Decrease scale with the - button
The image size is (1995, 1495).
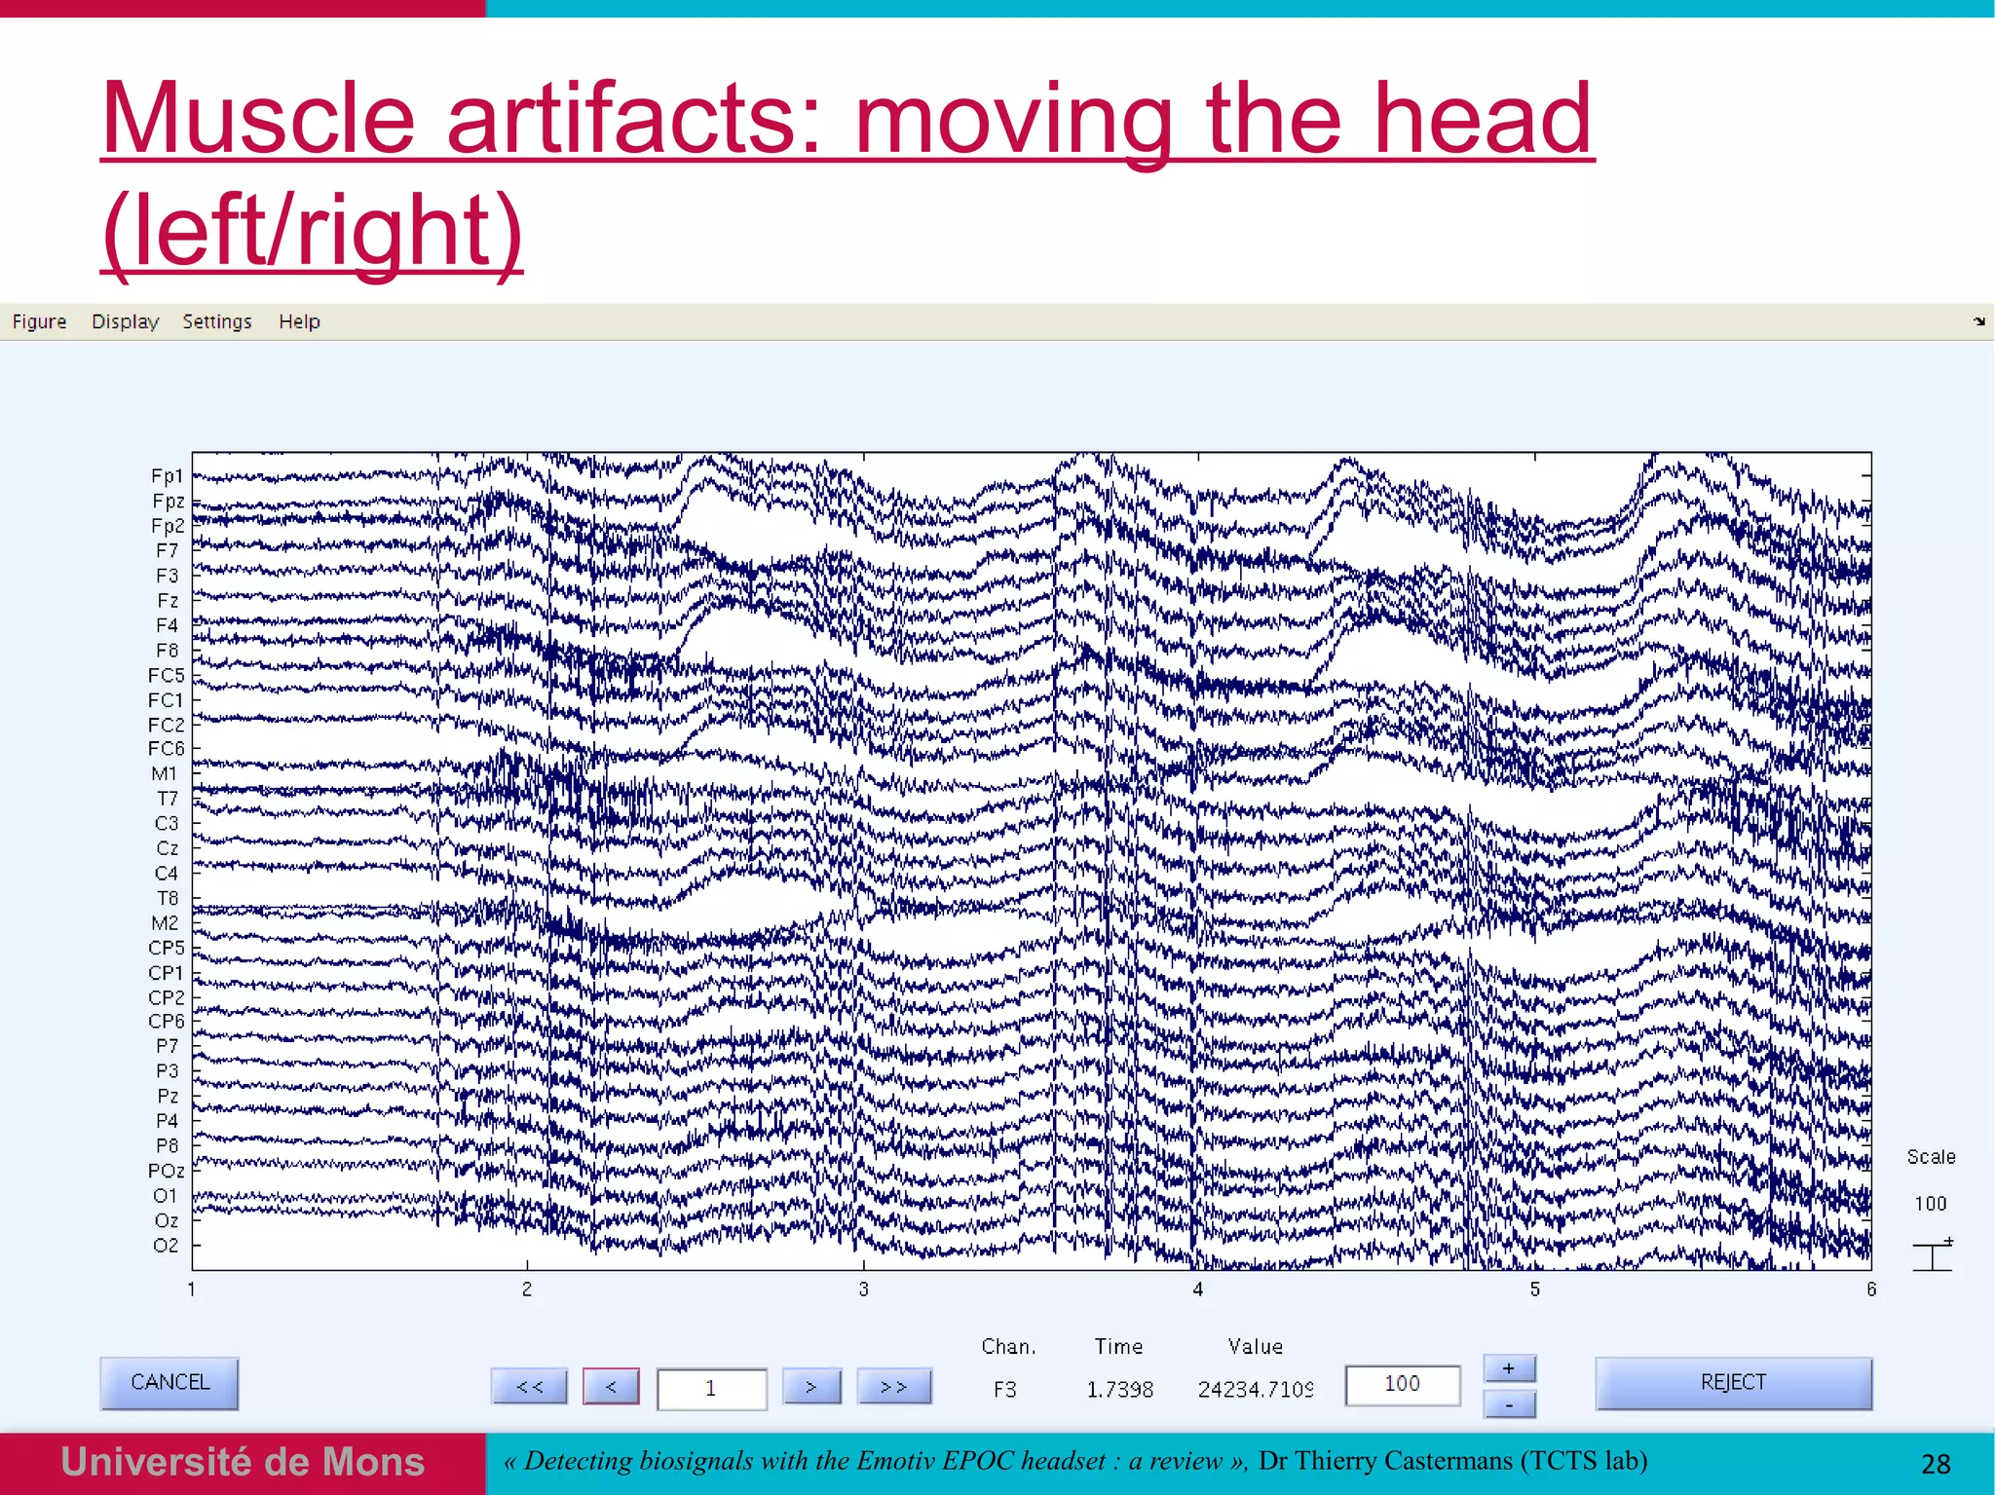click(1509, 1404)
